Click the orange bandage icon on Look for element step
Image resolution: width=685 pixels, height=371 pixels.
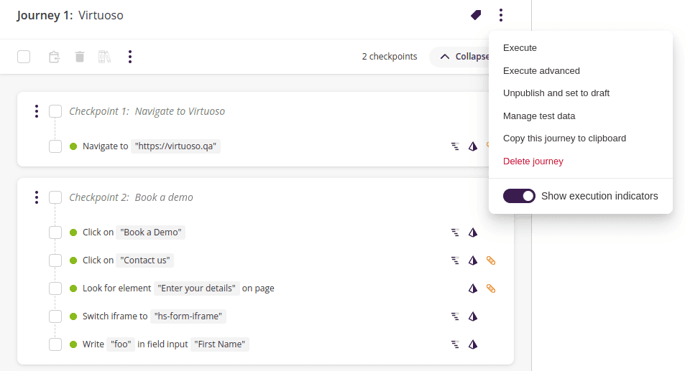point(491,288)
